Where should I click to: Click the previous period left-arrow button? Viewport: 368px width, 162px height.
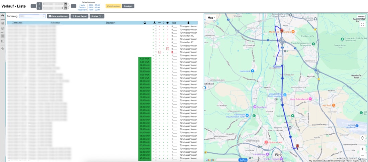coord(33,6)
